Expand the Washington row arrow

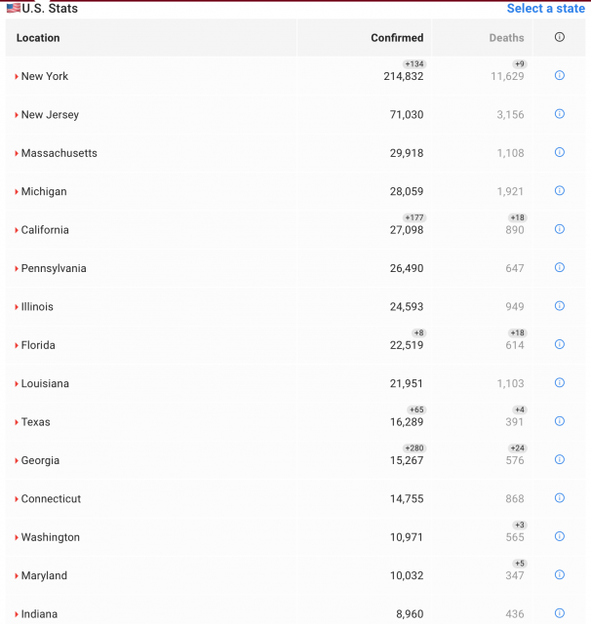click(x=17, y=537)
